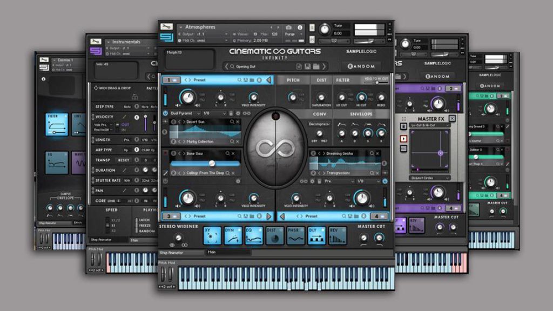The height and width of the screenshot is (311, 553).
Task: Toggle the DIST effect module
Action: (274, 236)
